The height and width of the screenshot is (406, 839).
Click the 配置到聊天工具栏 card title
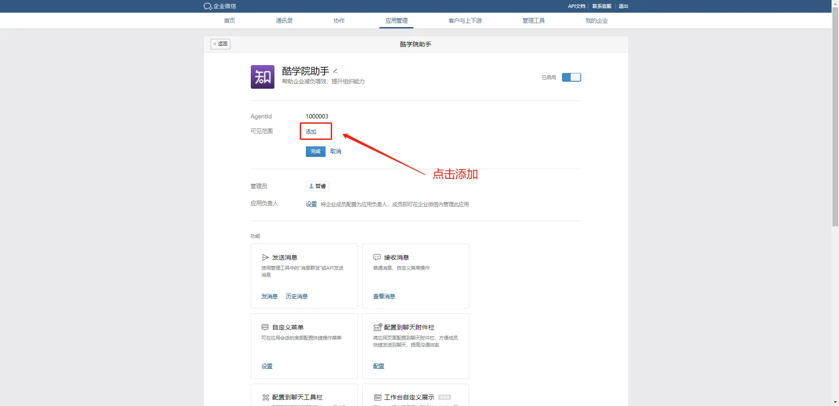point(297,397)
